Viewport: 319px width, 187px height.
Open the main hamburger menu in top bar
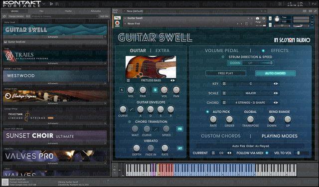280,4
